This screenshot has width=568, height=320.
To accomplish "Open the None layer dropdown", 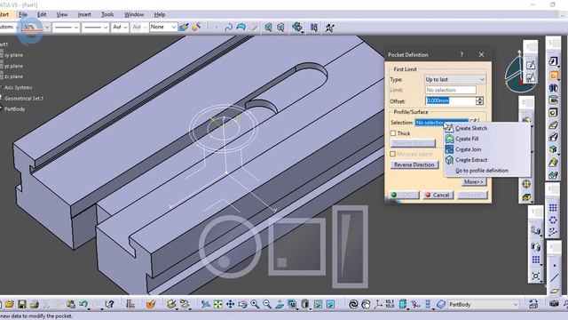I will (x=163, y=27).
